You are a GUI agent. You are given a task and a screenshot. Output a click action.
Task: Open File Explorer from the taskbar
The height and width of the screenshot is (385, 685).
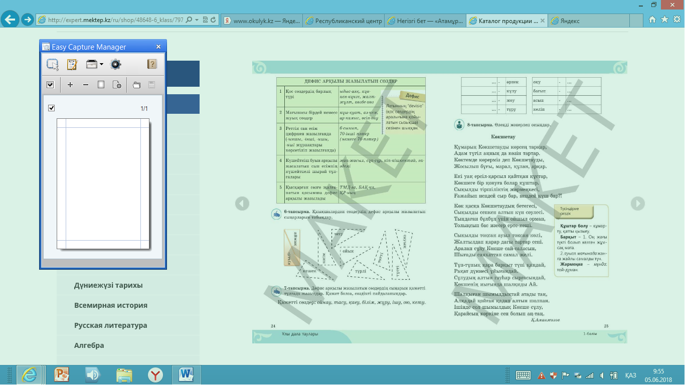point(124,375)
